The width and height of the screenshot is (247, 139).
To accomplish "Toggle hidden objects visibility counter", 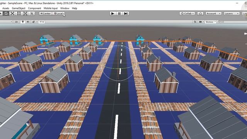I will pyautogui.click(x=42, y=22).
